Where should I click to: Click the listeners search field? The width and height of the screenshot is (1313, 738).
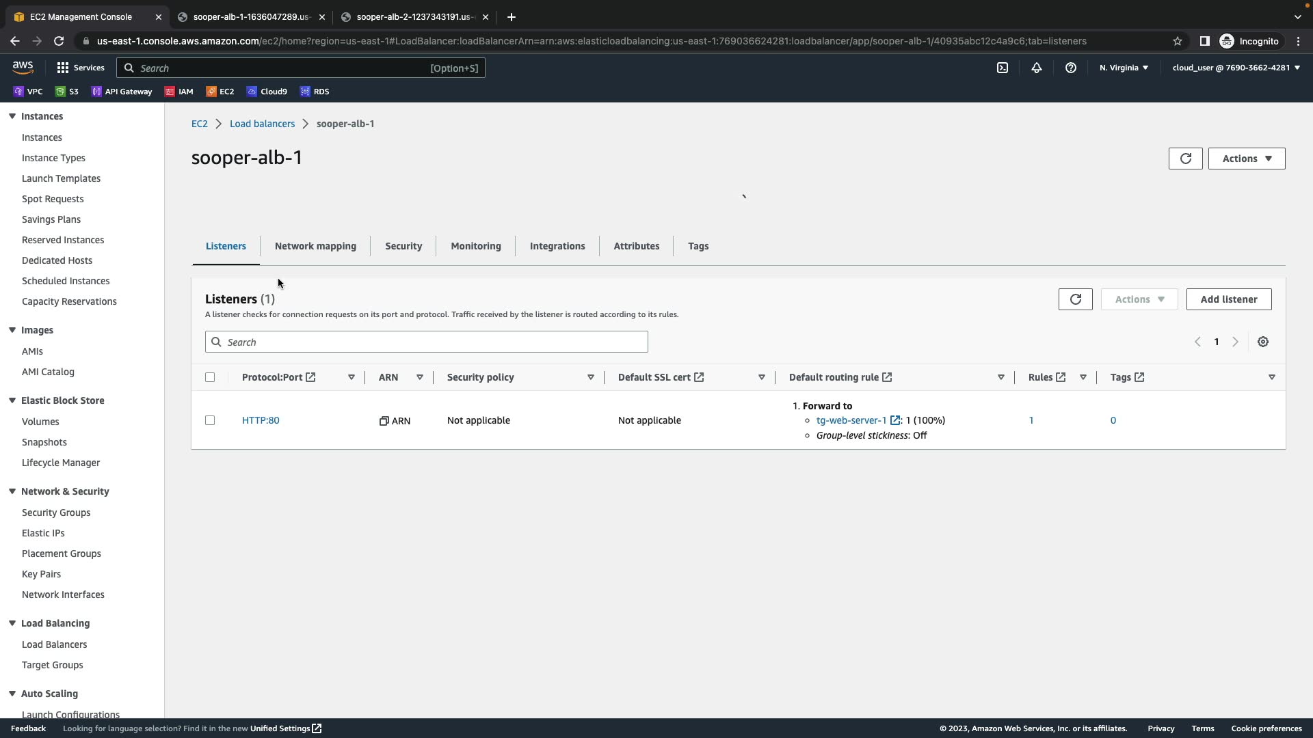(x=426, y=342)
